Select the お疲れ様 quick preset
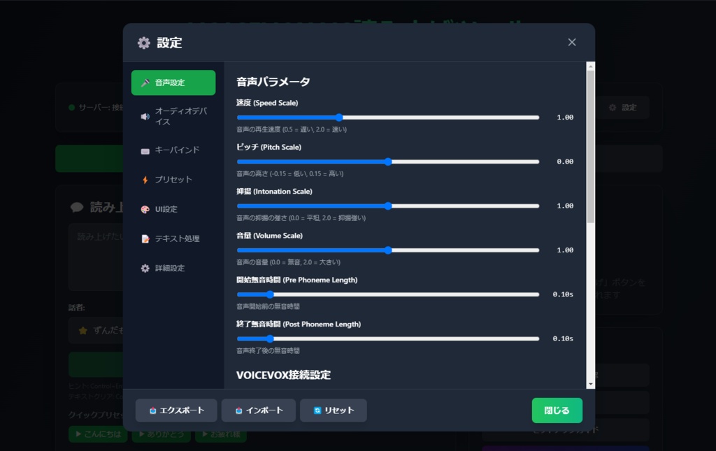Viewport: 716px width, 451px height. point(220,434)
